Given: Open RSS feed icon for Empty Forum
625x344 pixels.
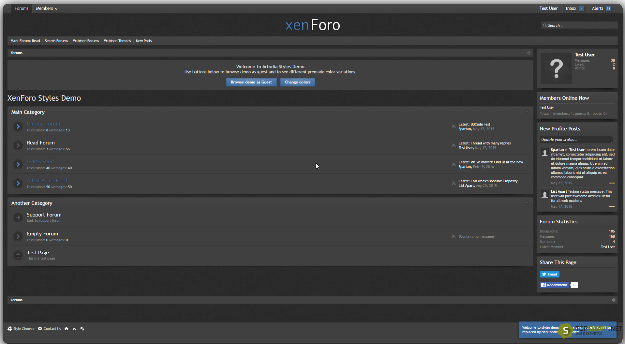Looking at the screenshot, I should (454, 236).
